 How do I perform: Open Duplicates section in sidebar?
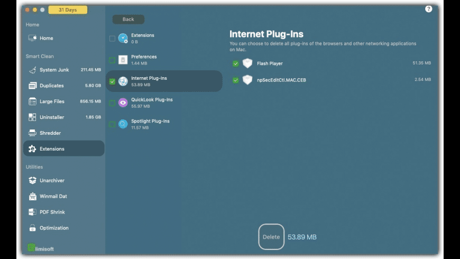tap(64, 86)
